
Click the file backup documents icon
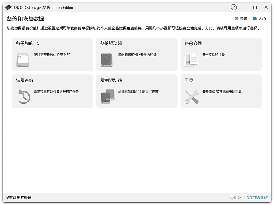pyautogui.click(x=191, y=60)
